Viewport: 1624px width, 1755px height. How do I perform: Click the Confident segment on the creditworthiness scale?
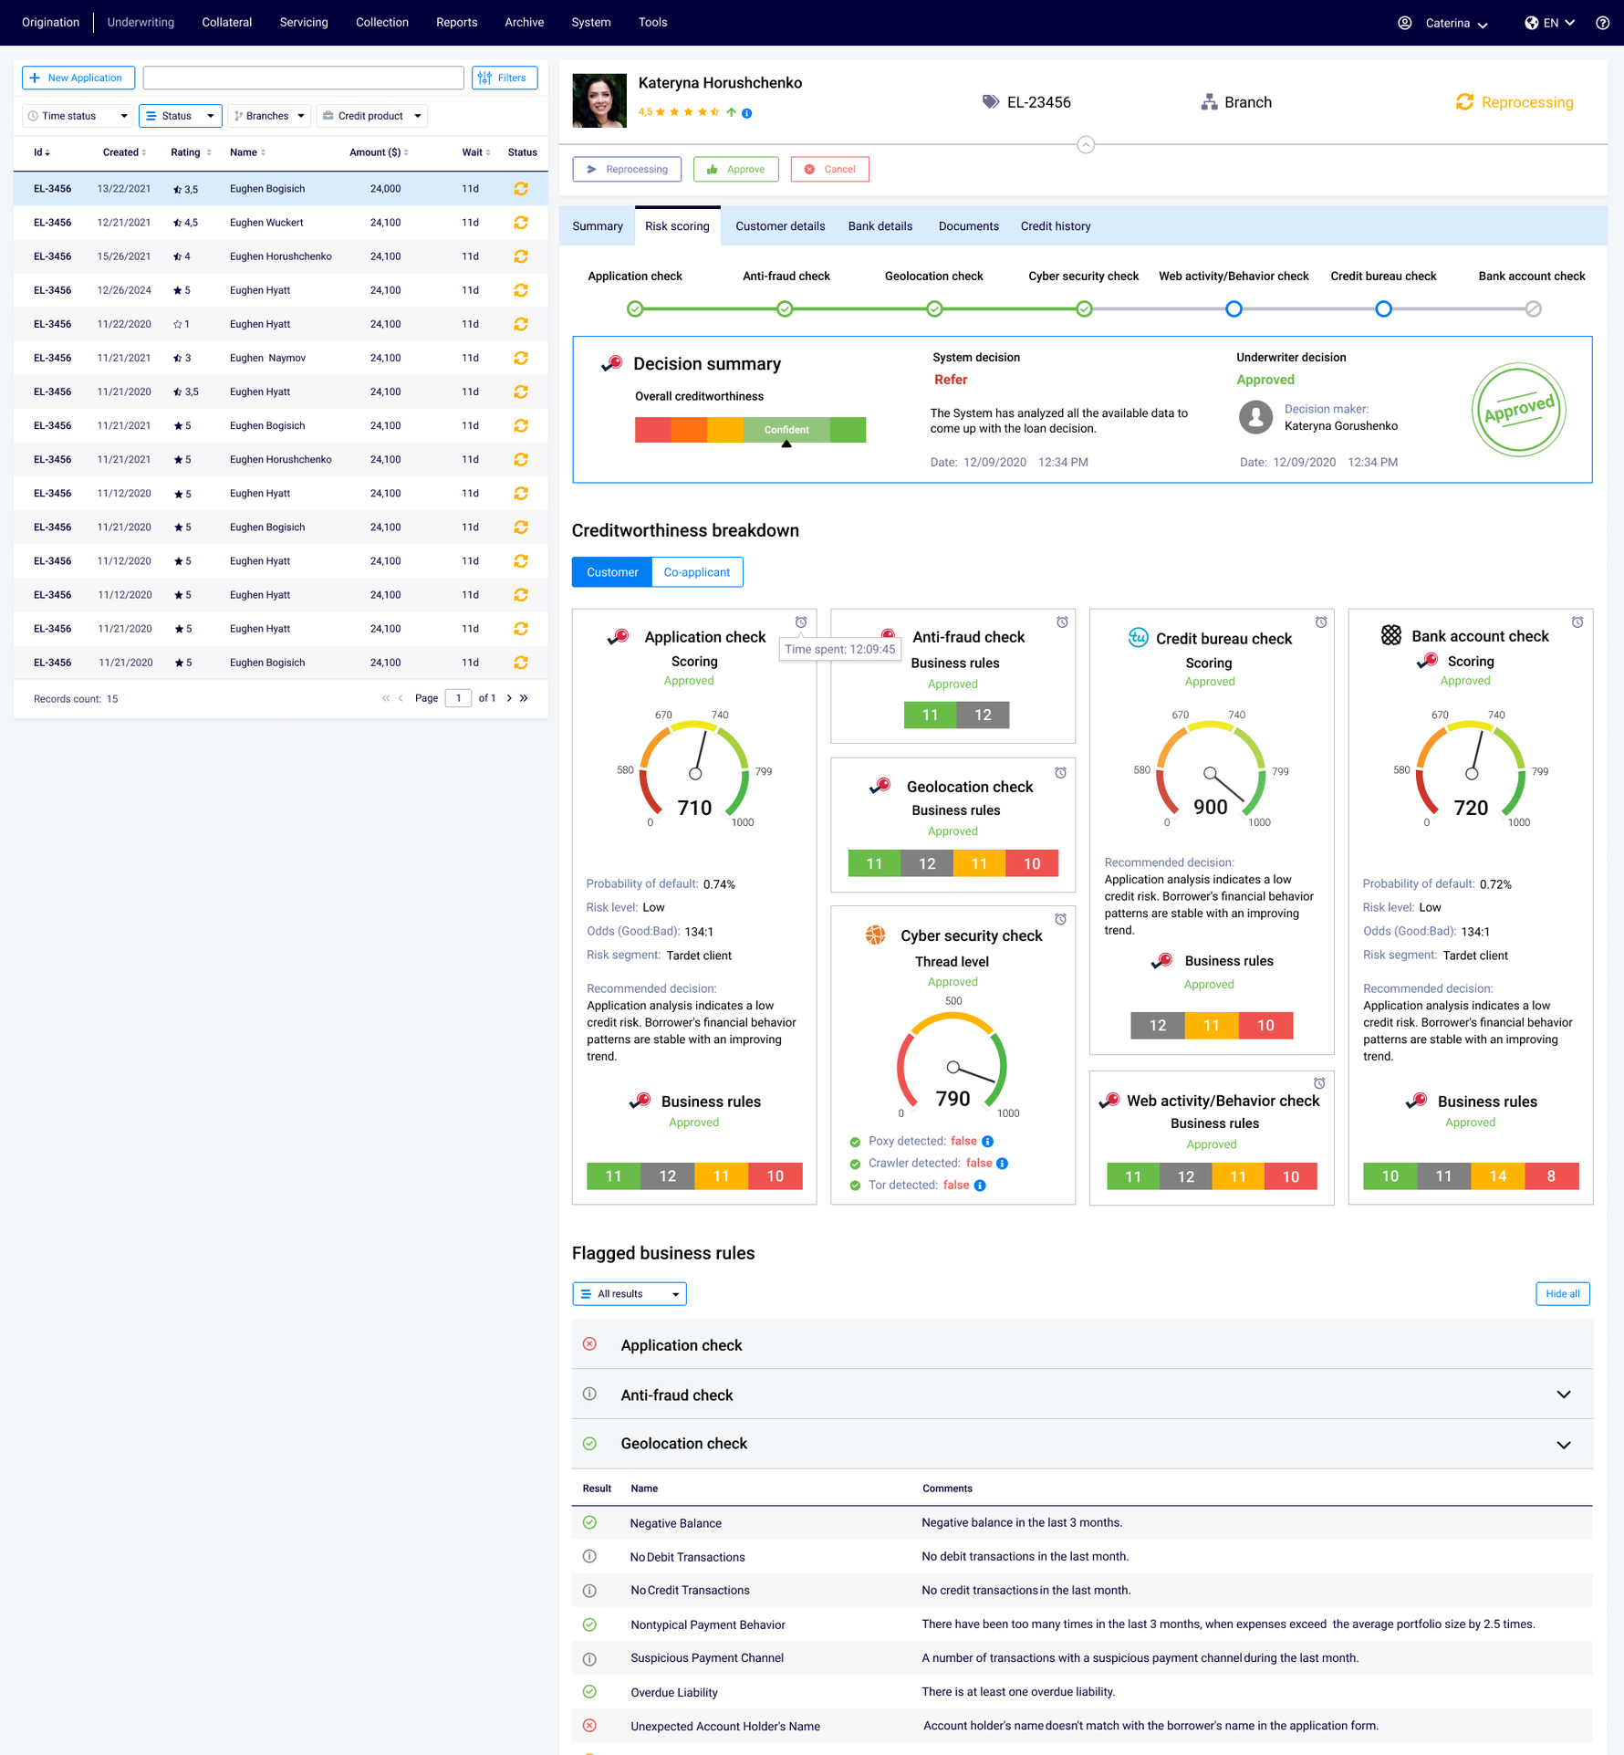(786, 430)
